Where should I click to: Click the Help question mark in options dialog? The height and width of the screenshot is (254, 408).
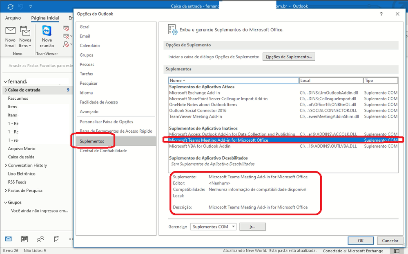[381, 14]
